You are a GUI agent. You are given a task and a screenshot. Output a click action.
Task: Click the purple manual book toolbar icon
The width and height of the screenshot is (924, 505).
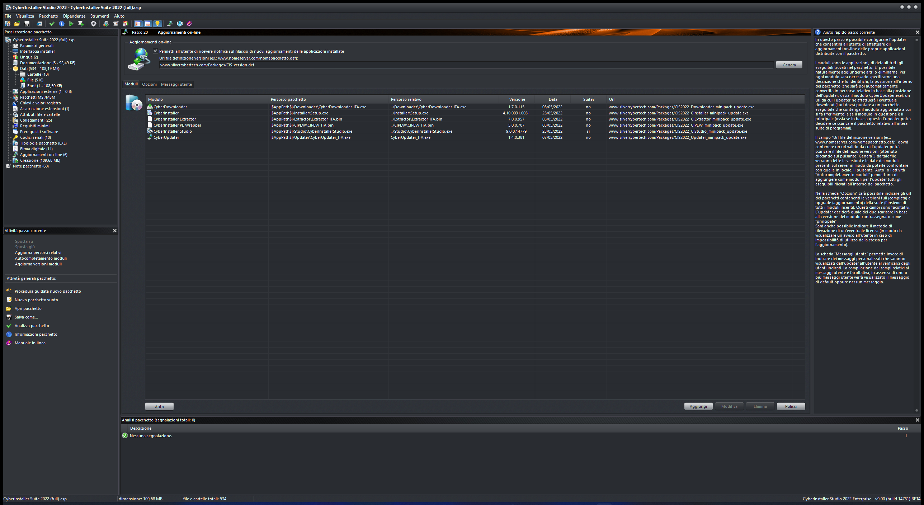pos(189,24)
